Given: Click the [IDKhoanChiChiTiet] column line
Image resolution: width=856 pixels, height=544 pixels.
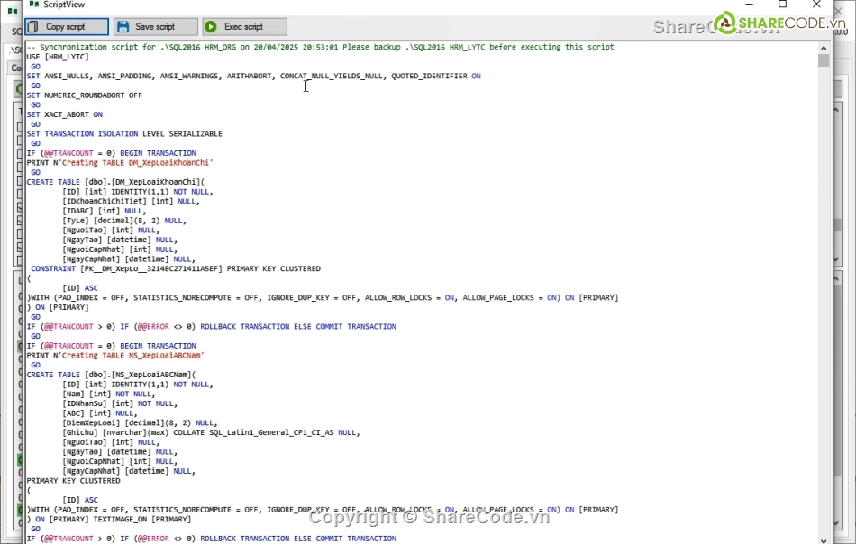Looking at the screenshot, I should [x=131, y=202].
